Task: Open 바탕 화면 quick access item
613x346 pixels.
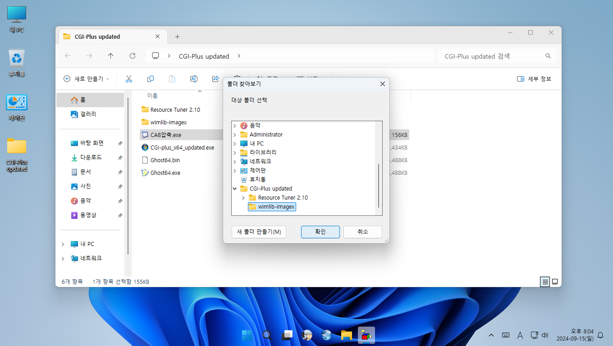Action: [92, 143]
